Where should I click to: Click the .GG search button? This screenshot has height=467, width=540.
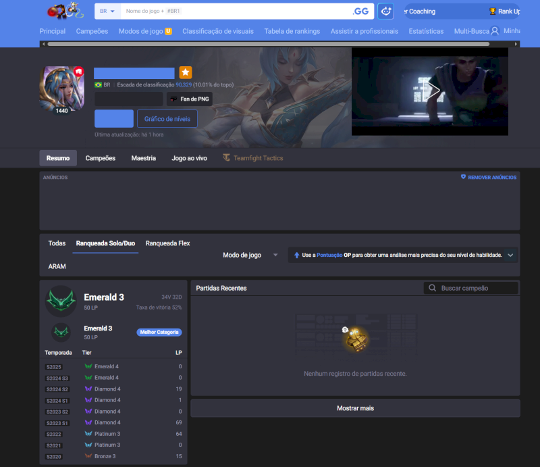pyautogui.click(x=360, y=11)
